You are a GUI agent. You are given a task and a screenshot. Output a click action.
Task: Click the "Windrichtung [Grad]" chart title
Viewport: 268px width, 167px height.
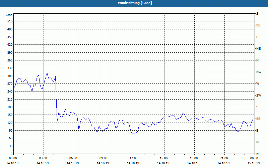tap(135, 3)
